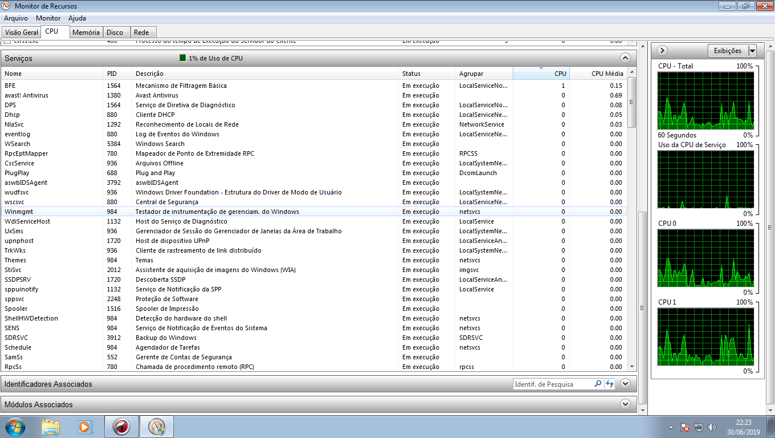
Task: Click the Action Center flag tray icon
Action: point(686,427)
